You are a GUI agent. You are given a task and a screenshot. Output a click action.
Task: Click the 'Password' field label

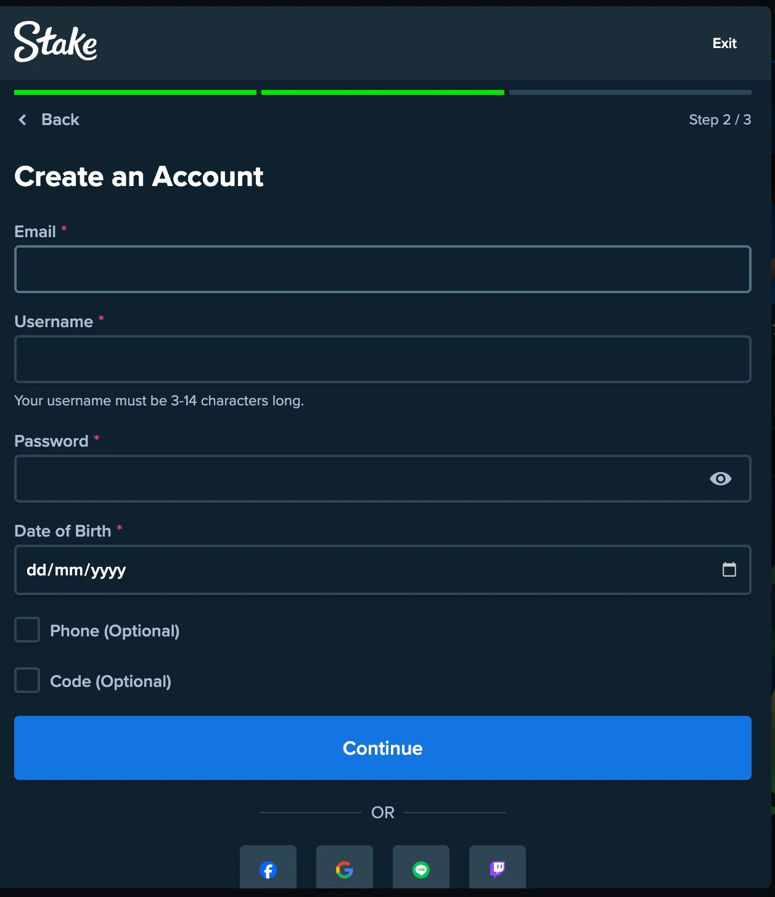[51, 441]
